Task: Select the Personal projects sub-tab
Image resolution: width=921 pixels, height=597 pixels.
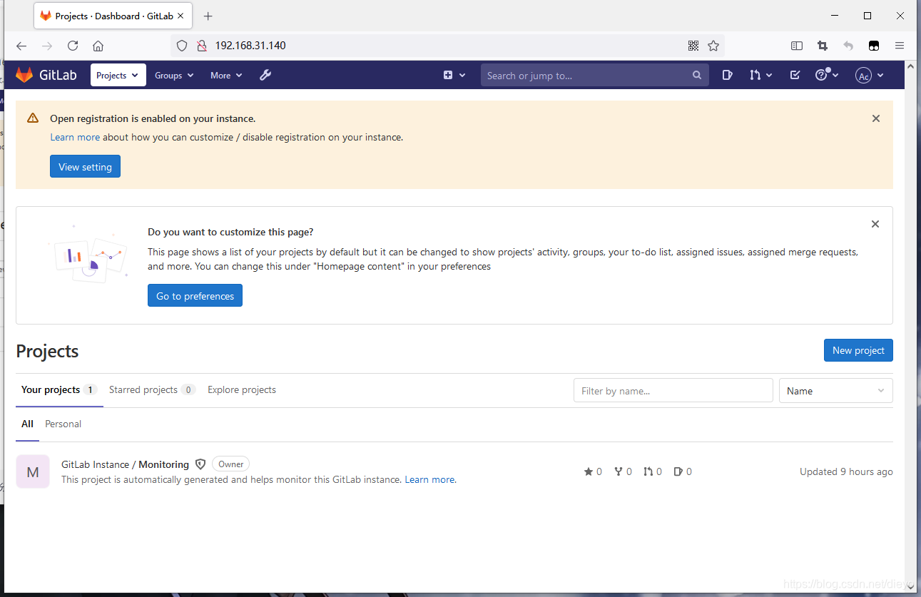Action: [x=63, y=424]
